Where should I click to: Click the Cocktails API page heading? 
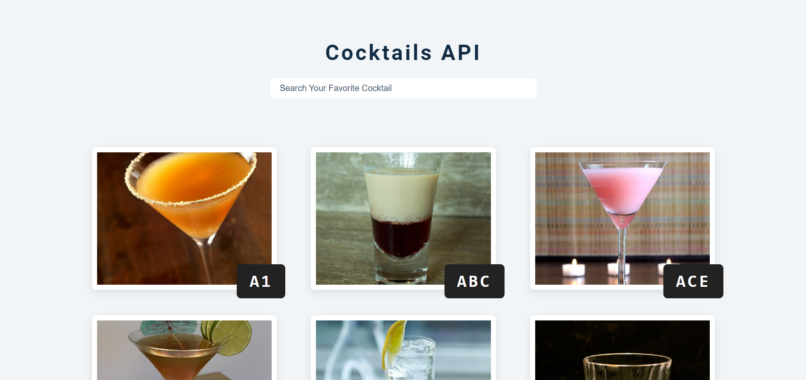coord(403,53)
